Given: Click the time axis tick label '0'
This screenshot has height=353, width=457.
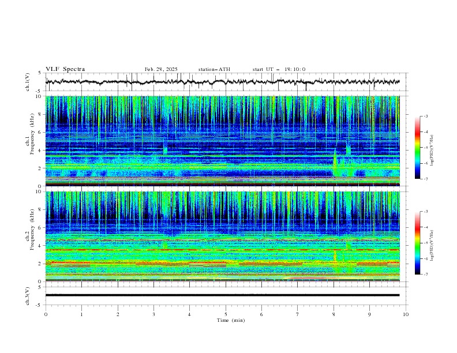Looking at the screenshot, I should 46,314.
